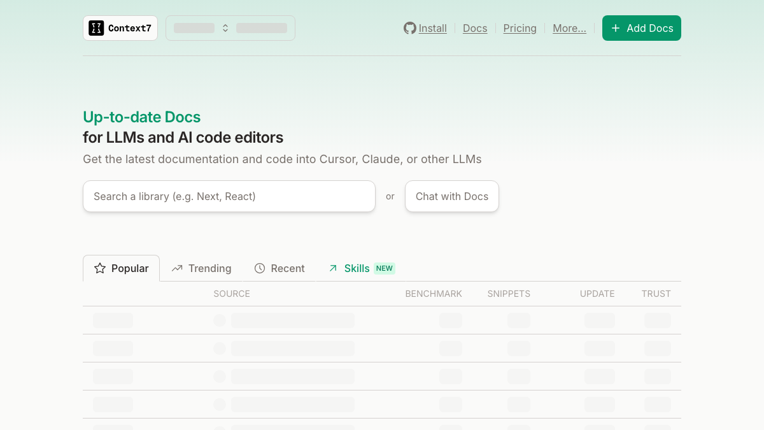The image size is (764, 430).
Task: Click the Chat with Docs button
Action: click(x=452, y=196)
